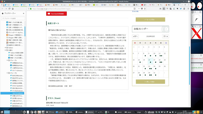
Task: Click the 詳しく見る calendar button
Action: [150, 82]
